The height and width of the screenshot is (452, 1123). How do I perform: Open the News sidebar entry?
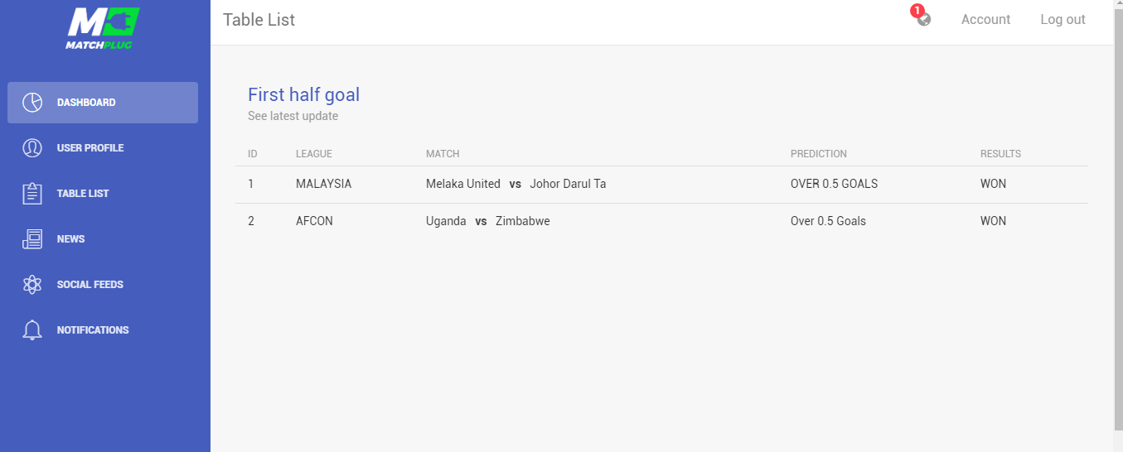click(x=103, y=239)
